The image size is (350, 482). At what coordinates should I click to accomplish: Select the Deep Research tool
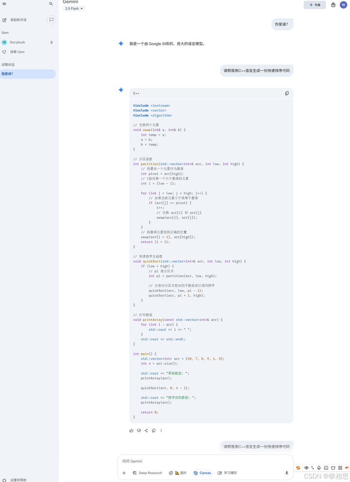[x=147, y=473]
